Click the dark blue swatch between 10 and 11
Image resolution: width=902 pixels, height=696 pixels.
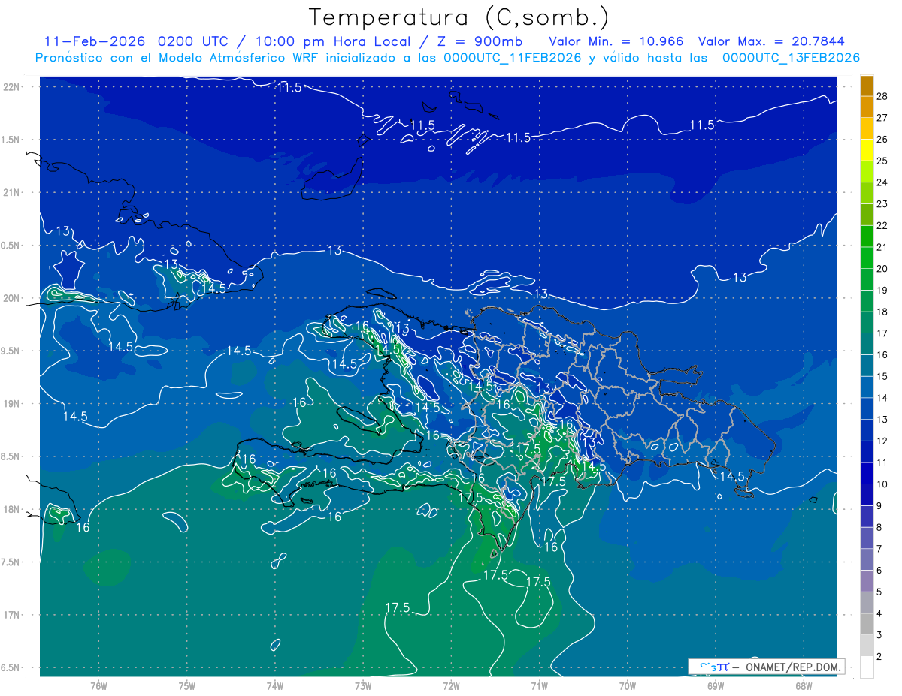coord(867,474)
